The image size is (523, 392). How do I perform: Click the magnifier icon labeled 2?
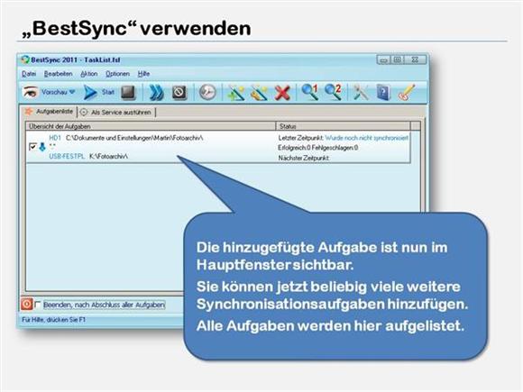tap(334, 92)
